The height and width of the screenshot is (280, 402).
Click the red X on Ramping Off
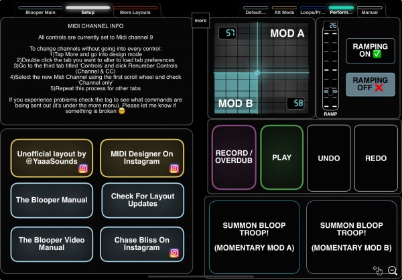click(379, 88)
